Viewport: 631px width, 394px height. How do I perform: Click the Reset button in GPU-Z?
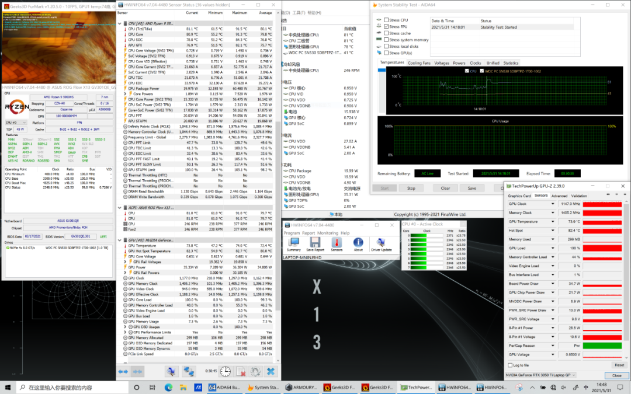[x=619, y=365]
